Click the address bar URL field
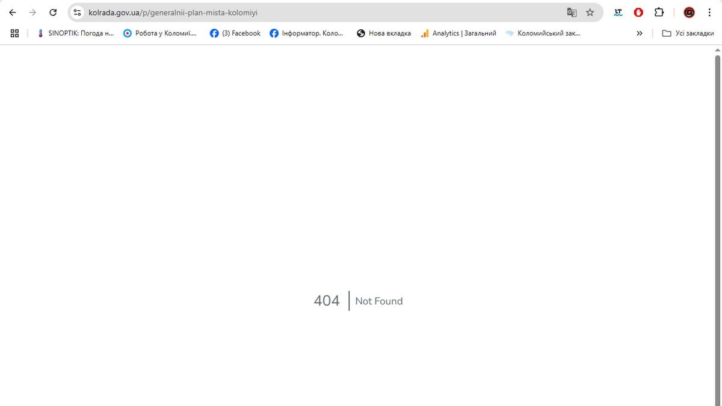 pos(301,13)
